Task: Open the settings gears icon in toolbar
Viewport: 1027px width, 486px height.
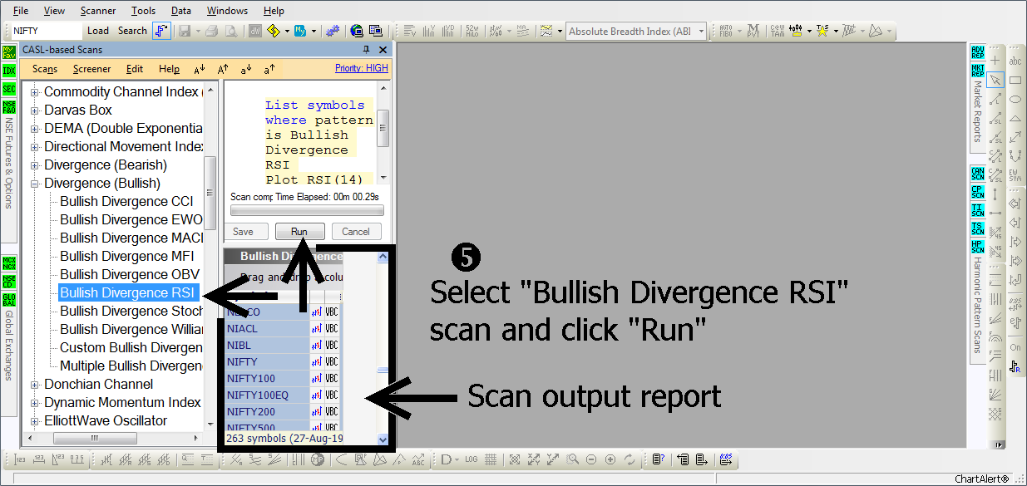Action: point(332,31)
